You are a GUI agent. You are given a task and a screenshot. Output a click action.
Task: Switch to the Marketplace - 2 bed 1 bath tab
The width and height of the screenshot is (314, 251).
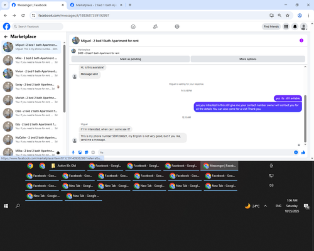[96, 5]
